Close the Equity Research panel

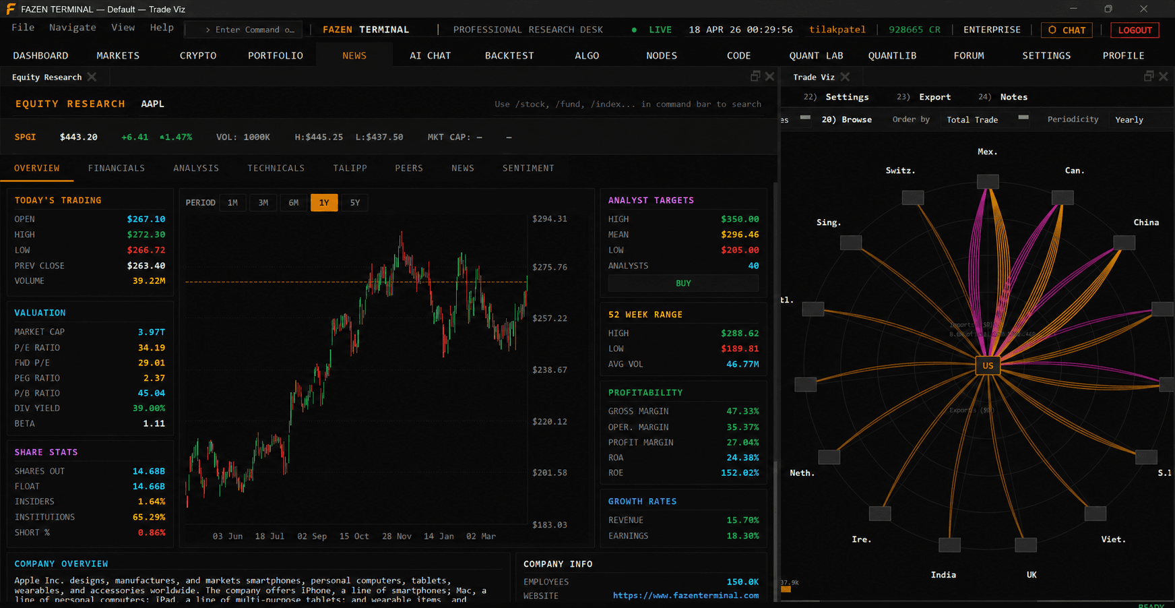pos(769,76)
